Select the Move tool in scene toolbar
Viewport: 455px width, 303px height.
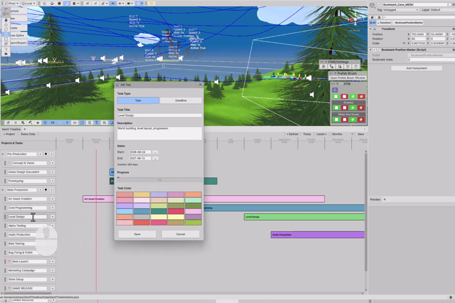pyautogui.click(x=6, y=25)
